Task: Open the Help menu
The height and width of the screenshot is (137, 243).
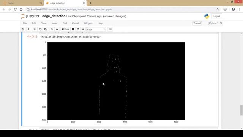Action: [100, 23]
